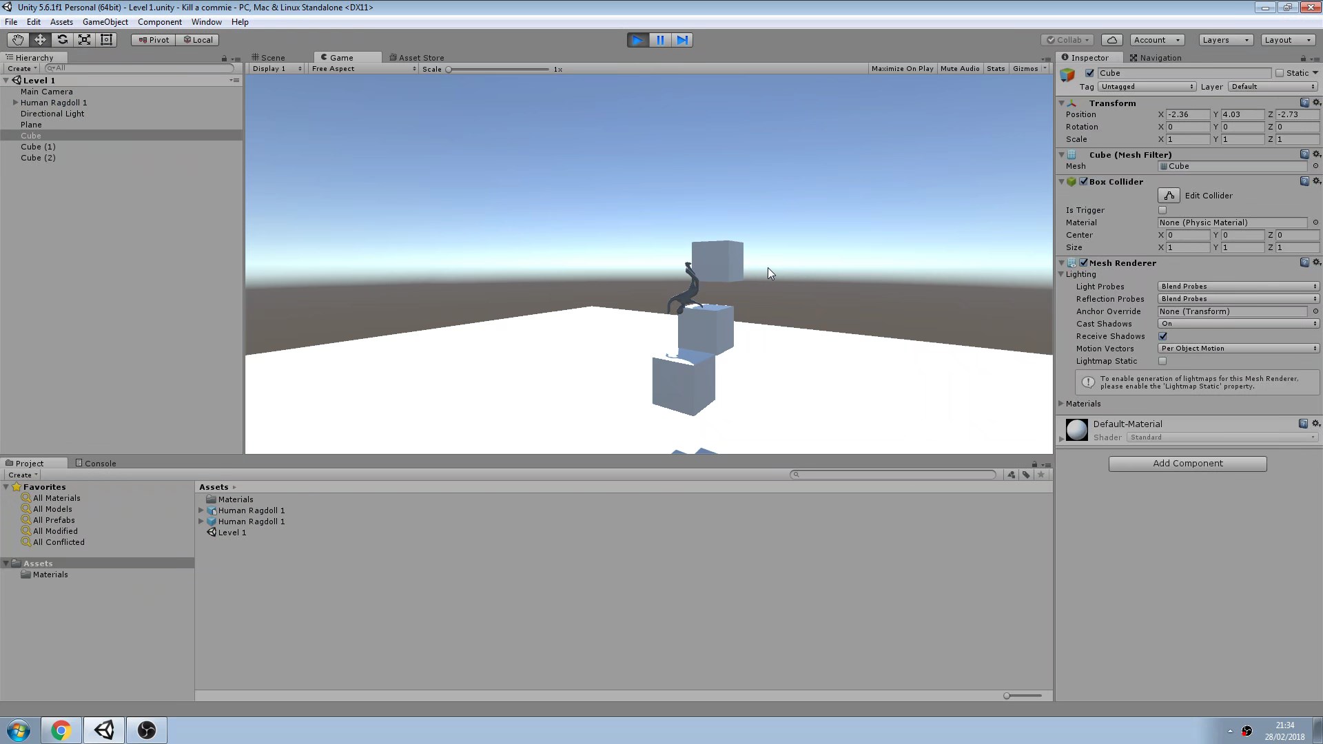
Task: Click the Edit Collider button
Action: coord(1170,196)
